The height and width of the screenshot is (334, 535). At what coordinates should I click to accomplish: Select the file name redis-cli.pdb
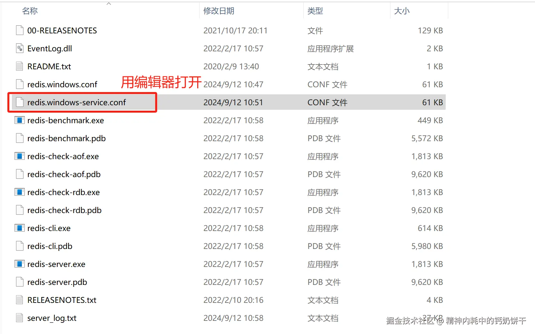coord(50,246)
